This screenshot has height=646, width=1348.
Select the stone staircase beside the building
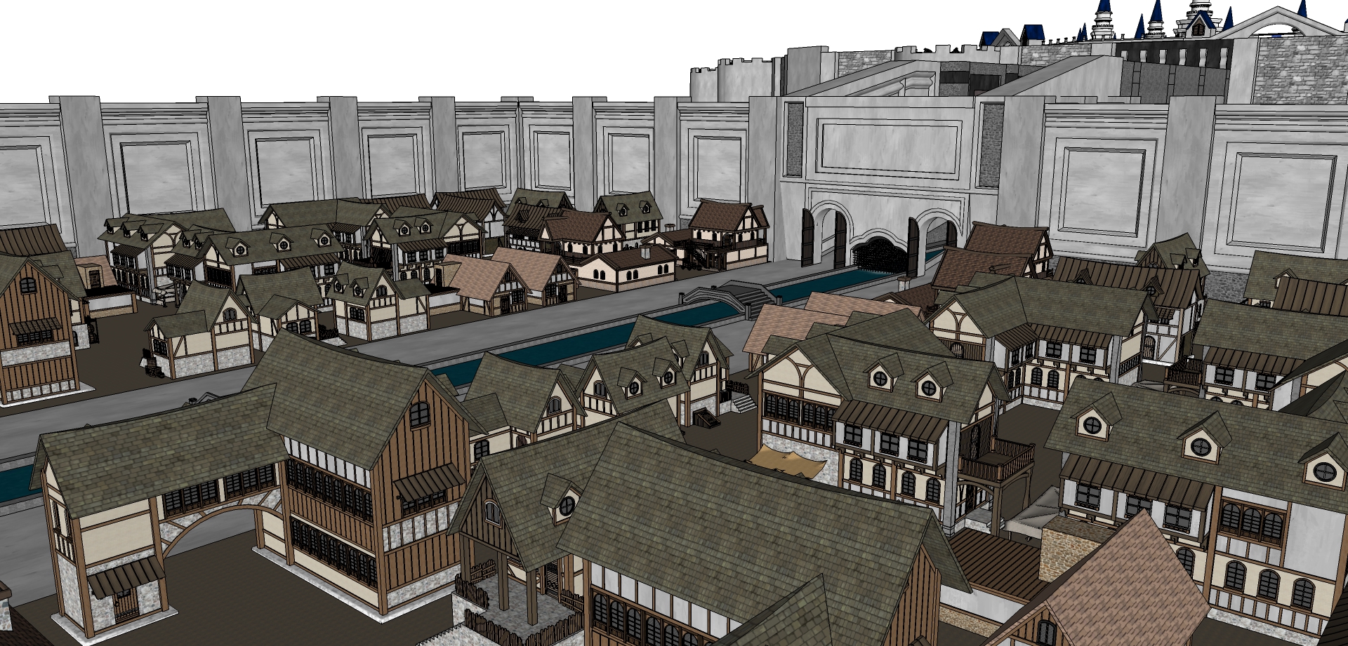(x=745, y=403)
